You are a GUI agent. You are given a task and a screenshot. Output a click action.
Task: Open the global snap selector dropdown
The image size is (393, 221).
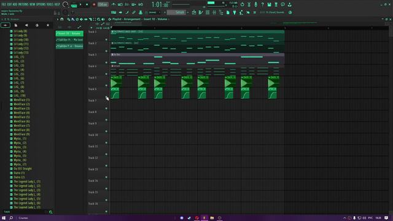154,12
